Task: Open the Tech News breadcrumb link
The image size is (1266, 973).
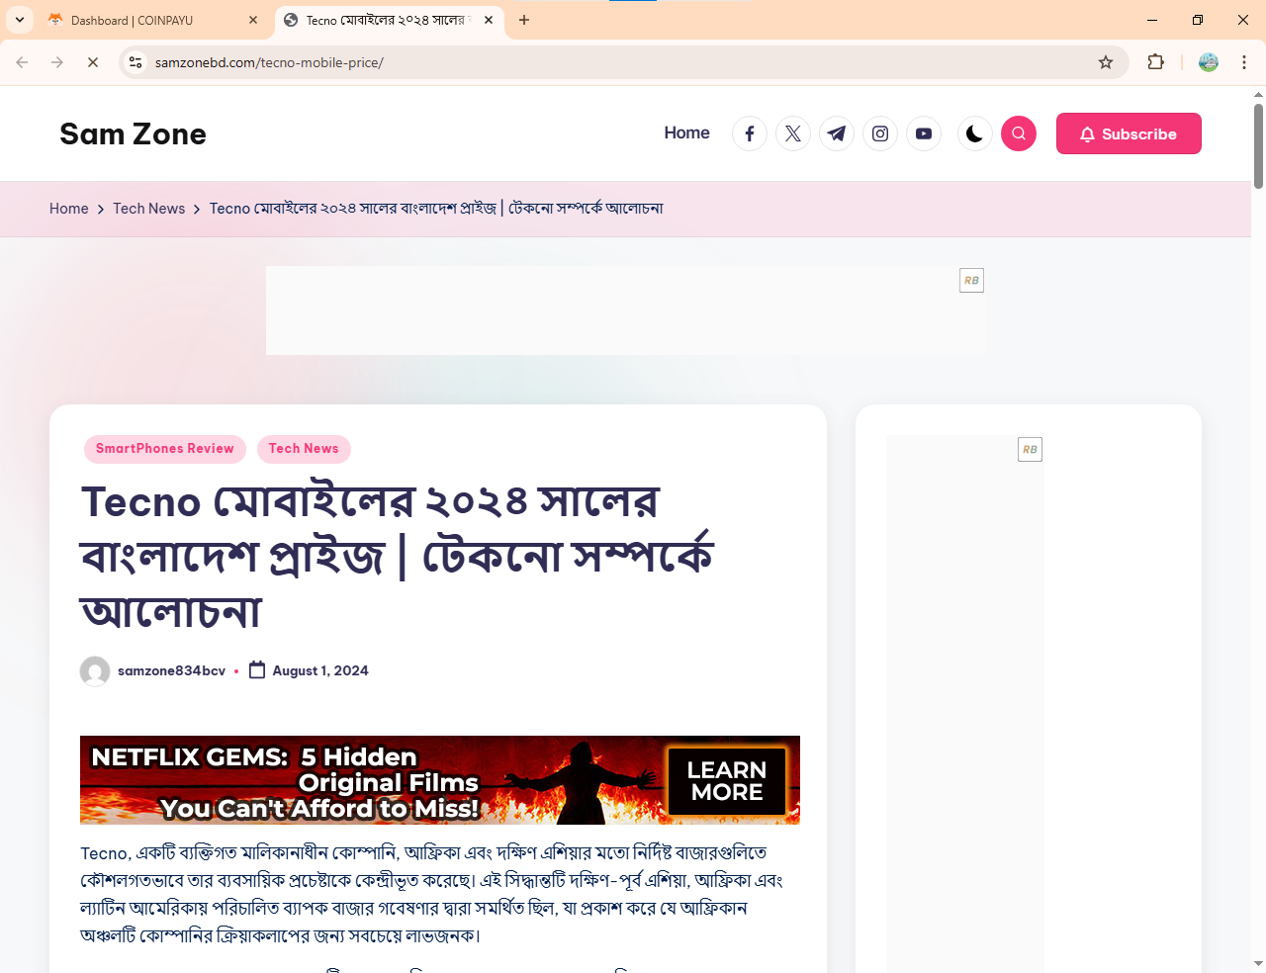Action: pos(148,209)
